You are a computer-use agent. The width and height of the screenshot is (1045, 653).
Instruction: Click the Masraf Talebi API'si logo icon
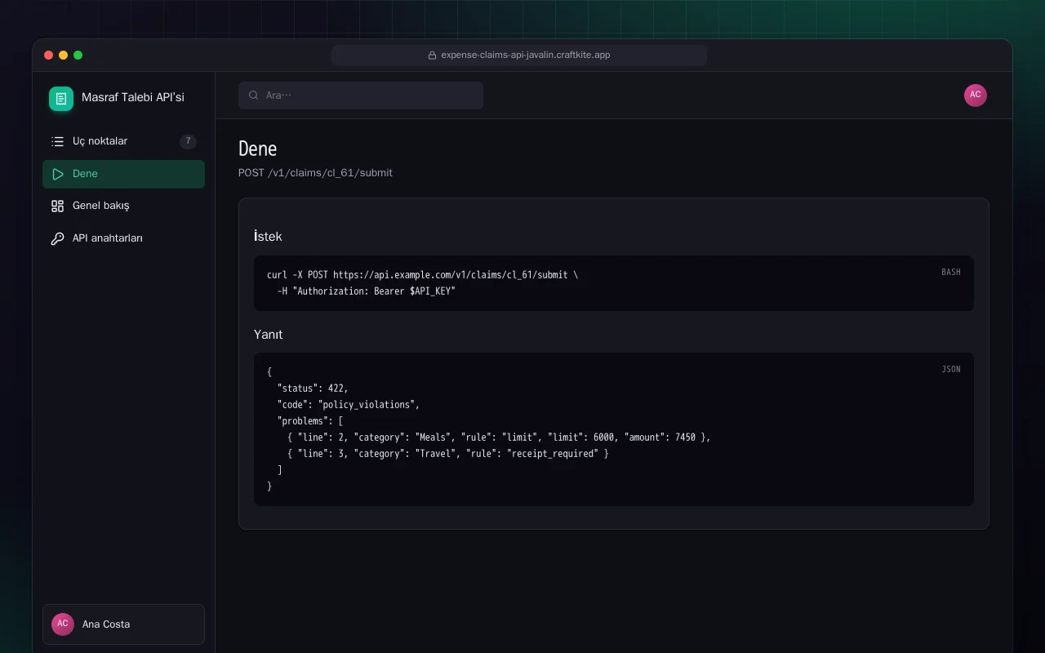[x=61, y=99]
